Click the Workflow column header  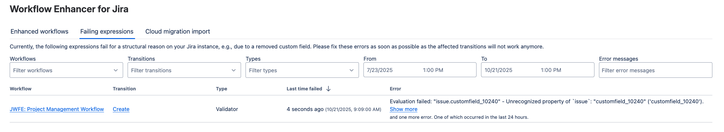pyautogui.click(x=21, y=89)
